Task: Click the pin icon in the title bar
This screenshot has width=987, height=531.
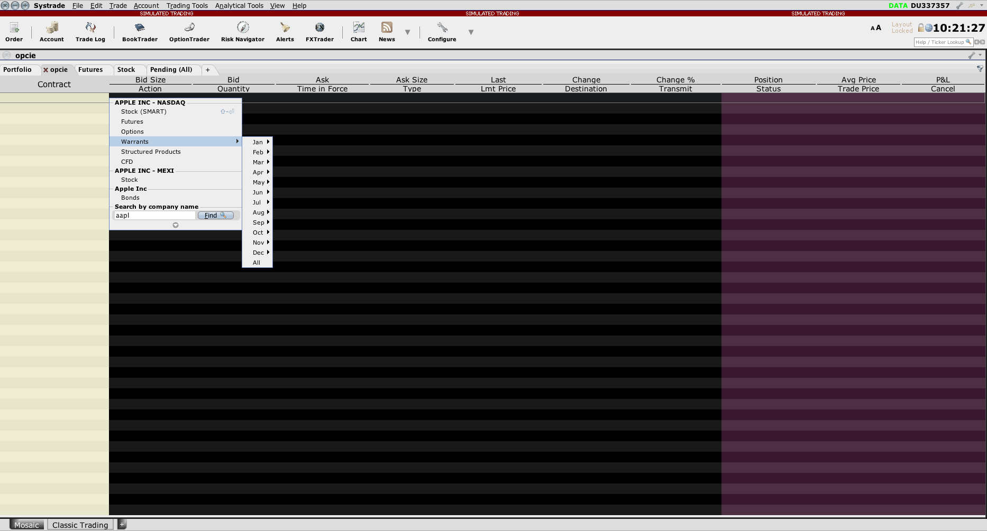Action: (972, 6)
